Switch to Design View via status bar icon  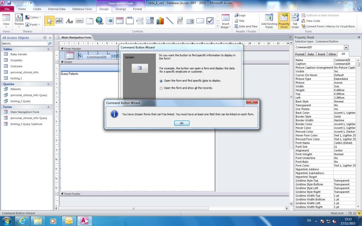pos(359,213)
